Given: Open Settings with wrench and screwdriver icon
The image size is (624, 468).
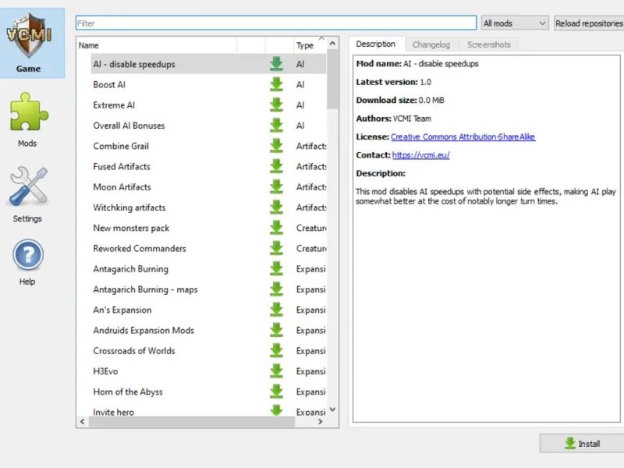Looking at the screenshot, I should (28, 194).
